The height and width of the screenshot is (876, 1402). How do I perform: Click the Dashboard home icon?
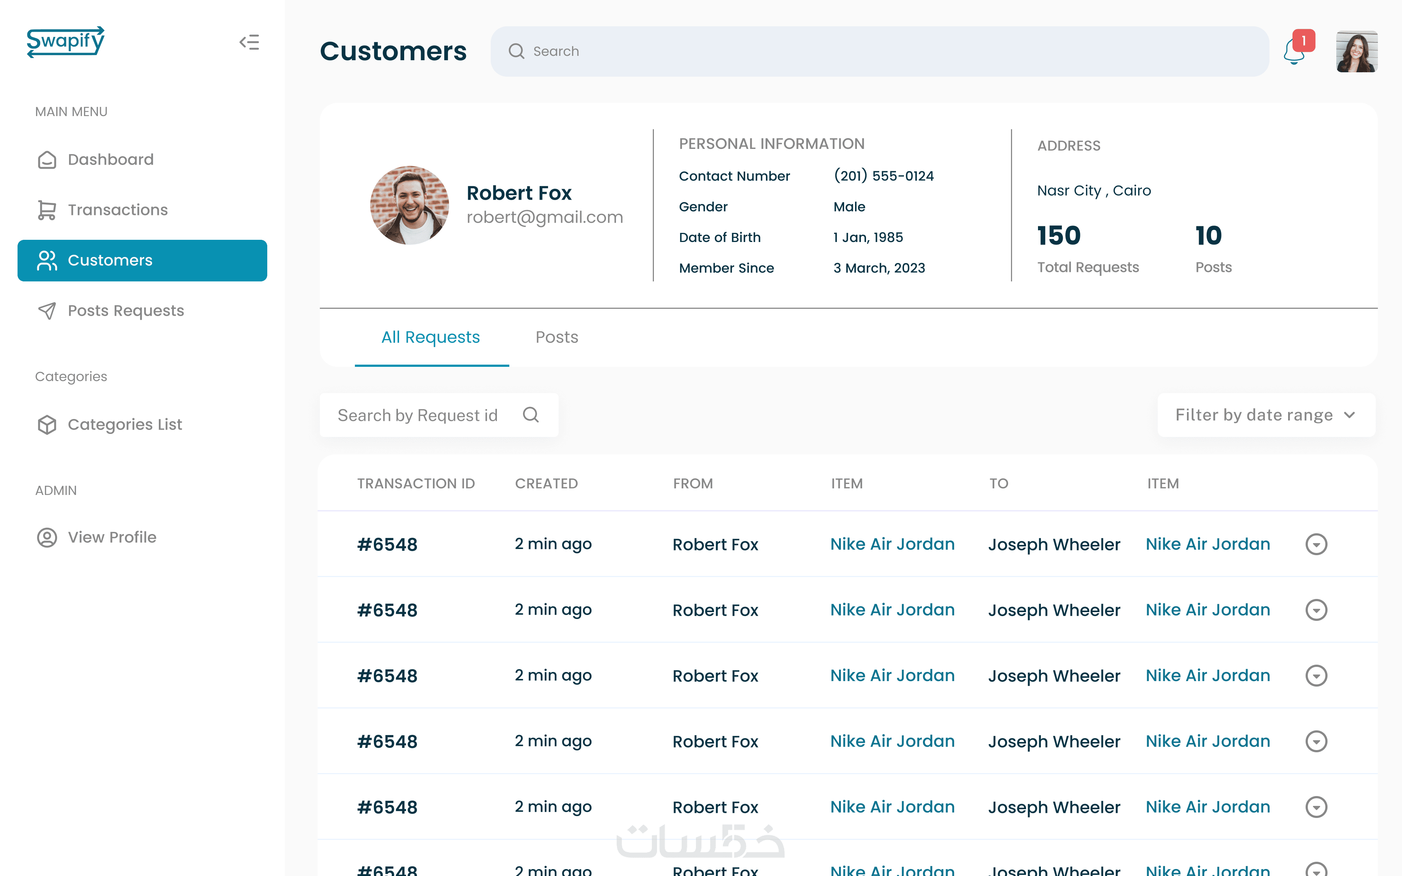[47, 160]
